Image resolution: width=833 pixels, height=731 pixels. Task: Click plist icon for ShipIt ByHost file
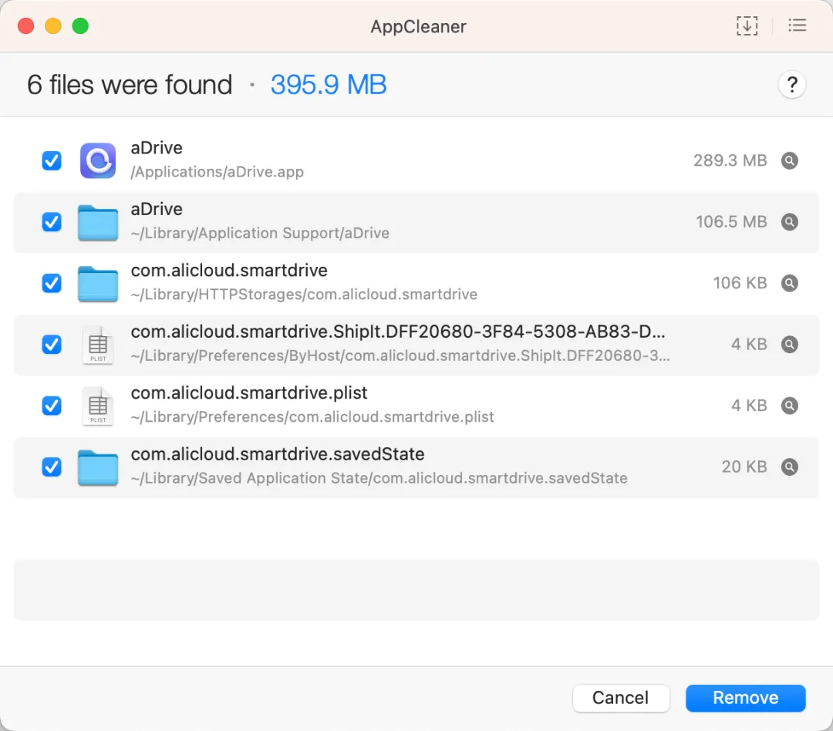tap(98, 345)
